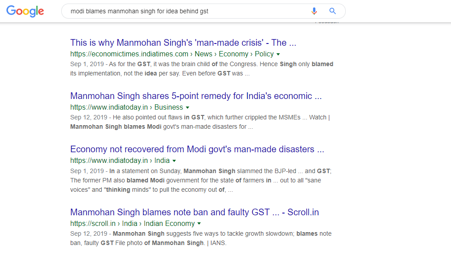Expand the indiatoday.in Business dropdown arrow

(x=188, y=107)
